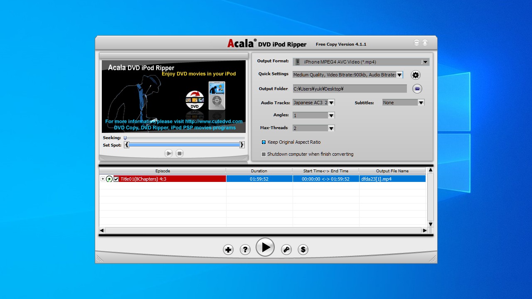Open the Output Format dropdown
Viewport: 532px width, 299px height.
pos(425,62)
